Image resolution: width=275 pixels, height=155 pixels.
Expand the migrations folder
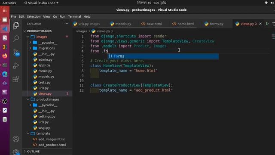[x=47, y=48]
